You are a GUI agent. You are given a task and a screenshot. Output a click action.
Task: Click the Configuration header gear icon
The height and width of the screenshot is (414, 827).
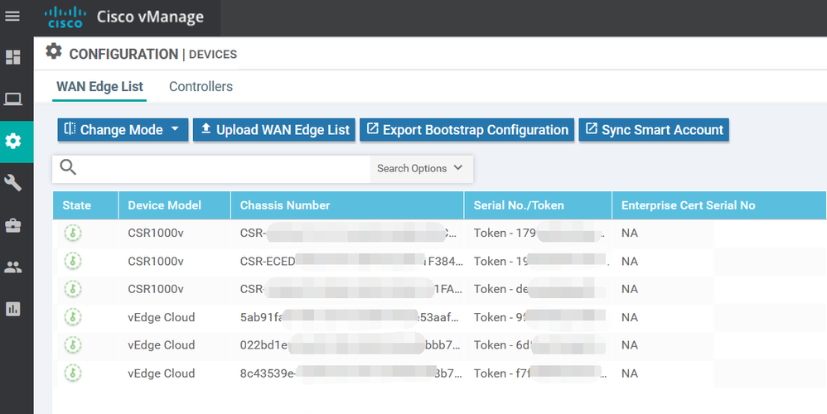point(53,51)
